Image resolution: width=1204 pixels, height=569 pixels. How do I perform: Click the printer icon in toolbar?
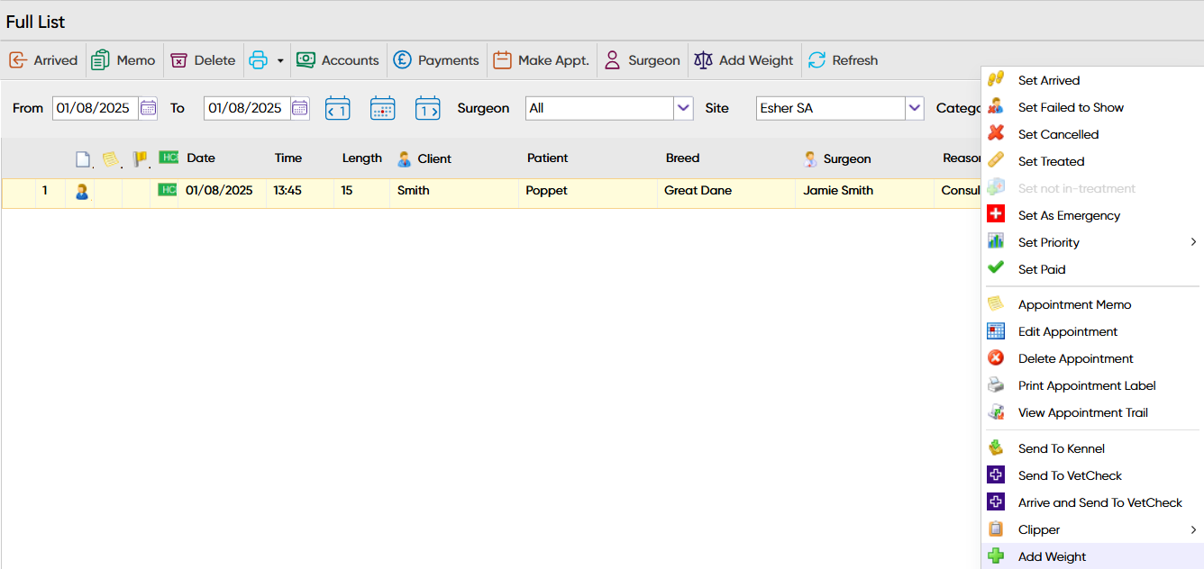click(259, 60)
